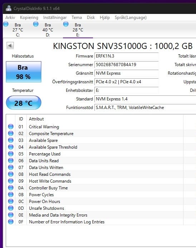Viewport: 196px width, 248px height.
Task: Select the D: drive status orb at 40 °C
Action: tap(36, 24)
